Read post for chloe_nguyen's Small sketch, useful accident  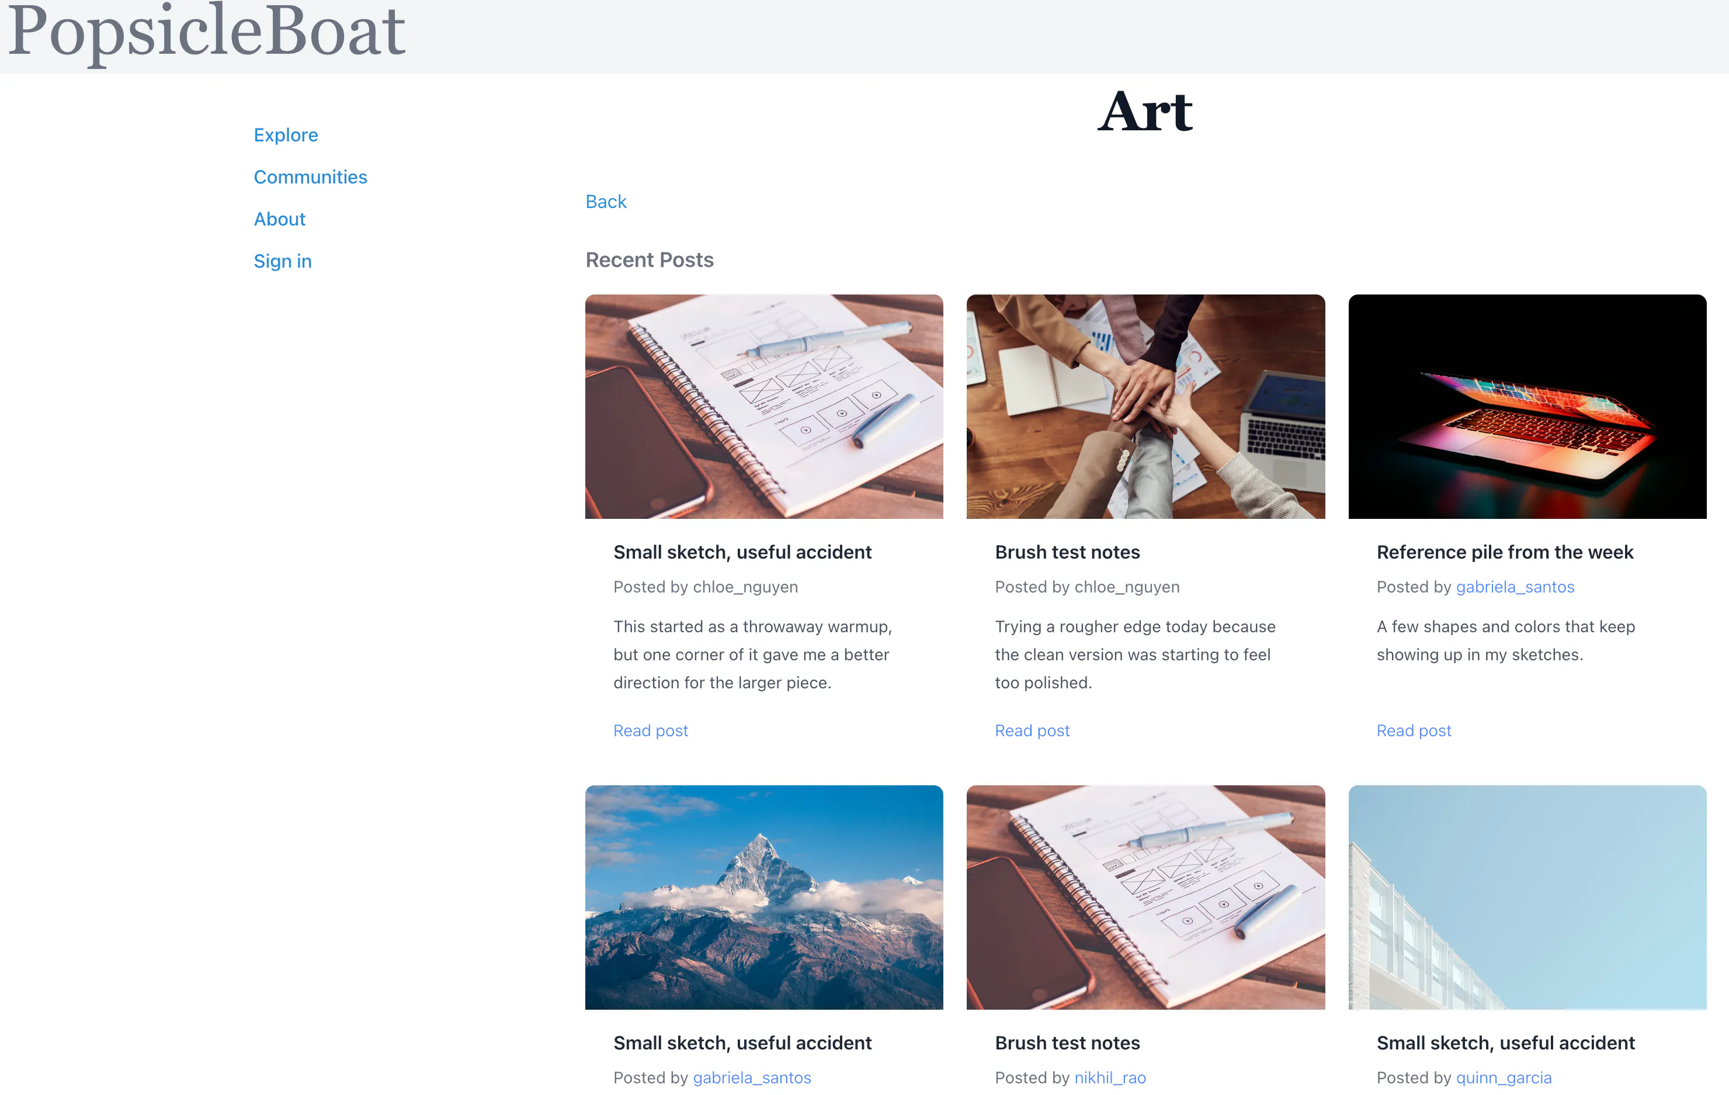tap(651, 730)
